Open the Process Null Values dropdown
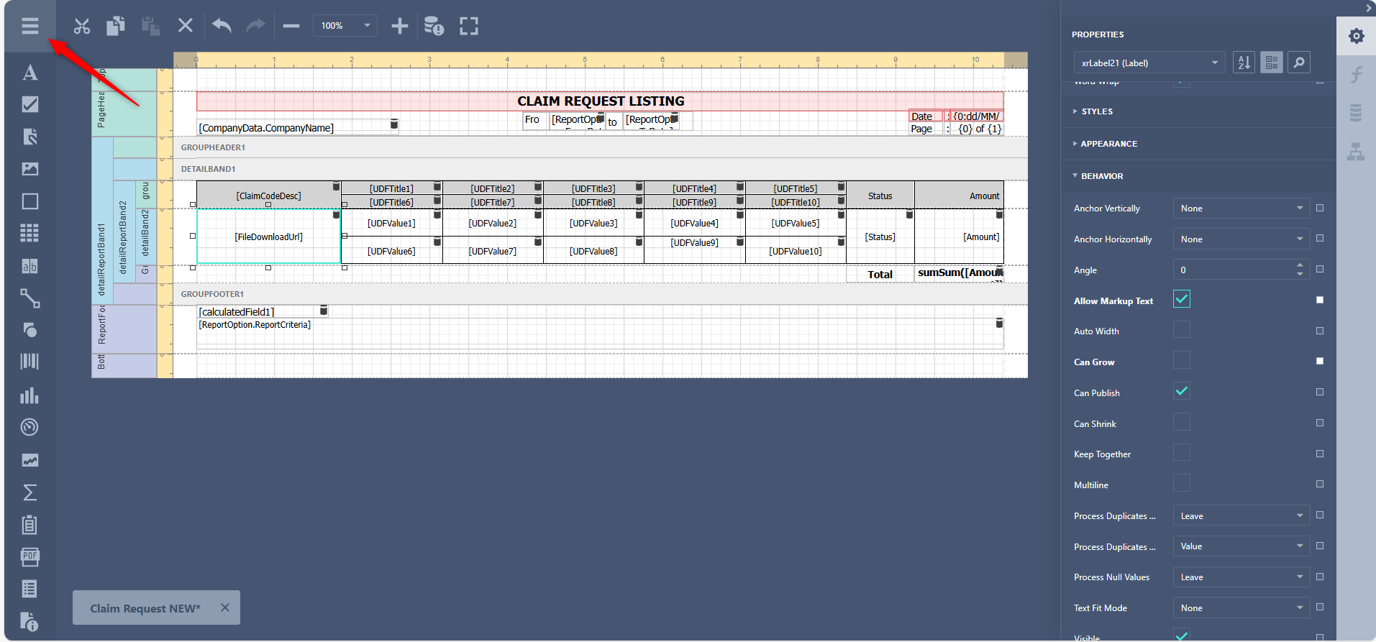 [1241, 577]
